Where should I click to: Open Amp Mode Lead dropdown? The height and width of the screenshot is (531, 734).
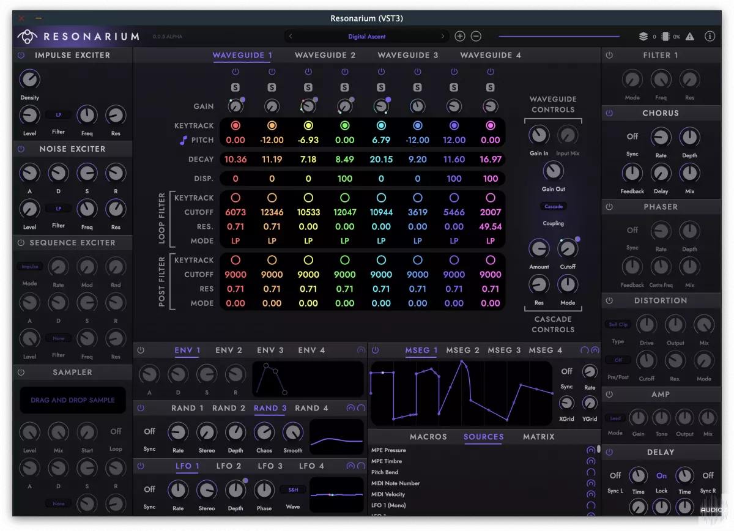(x=615, y=418)
